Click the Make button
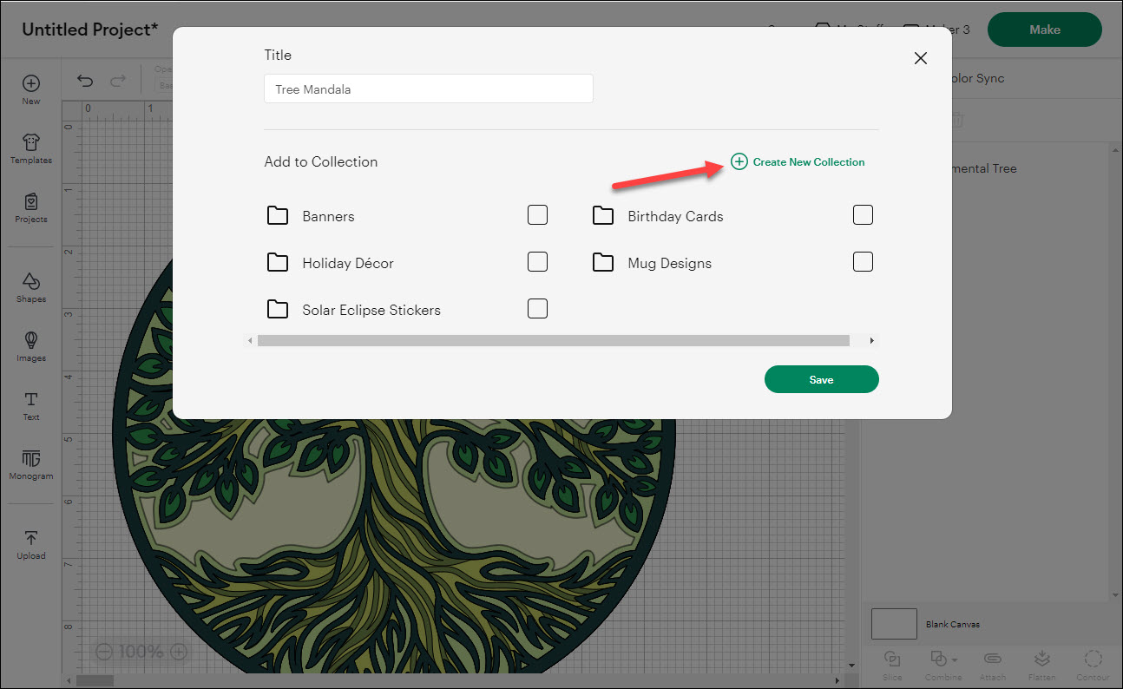Screen dimensions: 1123x689 coord(1044,30)
